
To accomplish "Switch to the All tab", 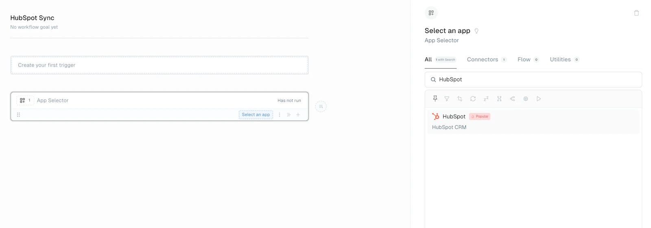I will 440,59.
